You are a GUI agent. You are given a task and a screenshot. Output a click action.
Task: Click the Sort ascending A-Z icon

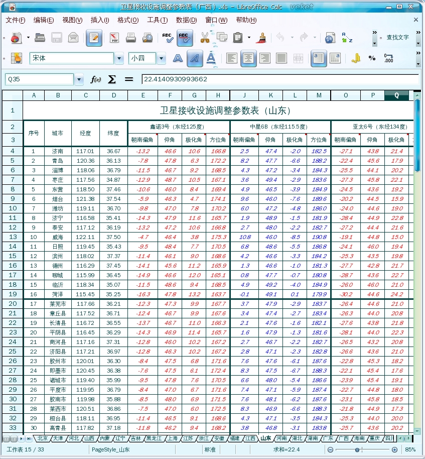coord(347,38)
